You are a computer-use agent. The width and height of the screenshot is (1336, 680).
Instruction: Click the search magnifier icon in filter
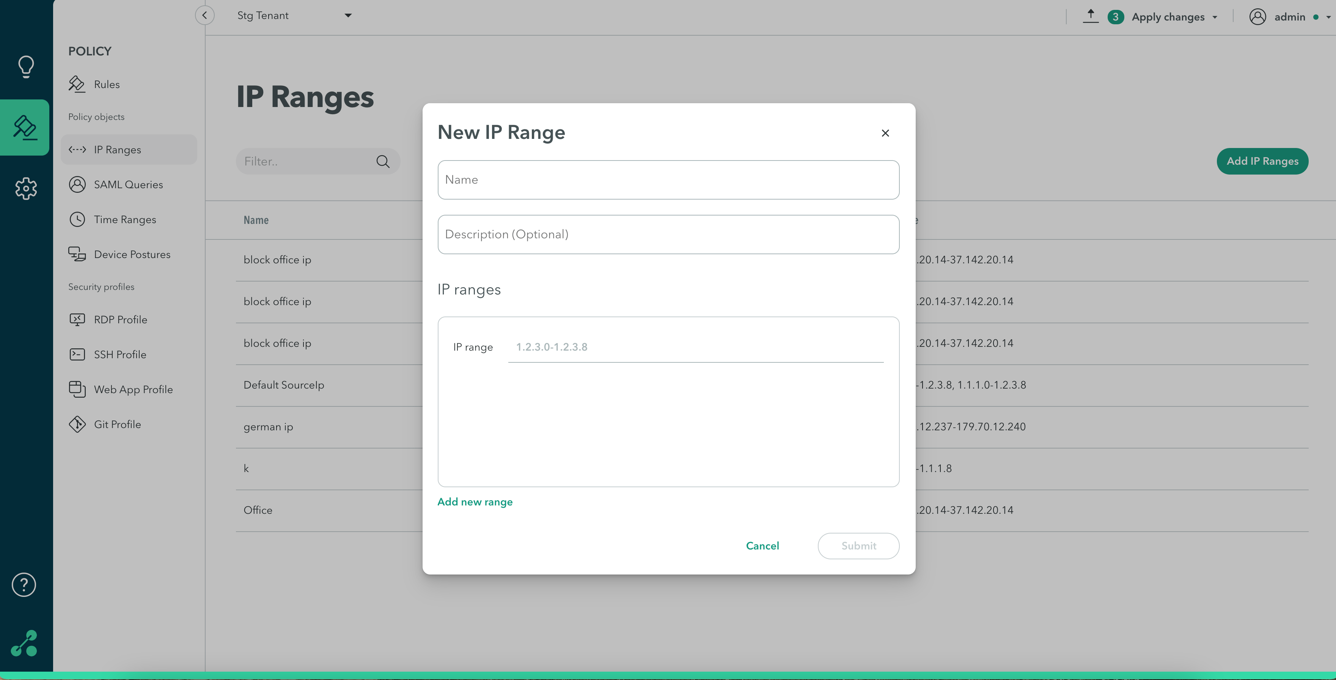tap(383, 161)
